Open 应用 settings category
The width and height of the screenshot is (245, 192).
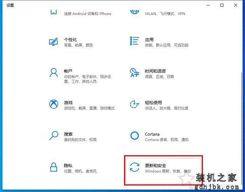(x=149, y=39)
